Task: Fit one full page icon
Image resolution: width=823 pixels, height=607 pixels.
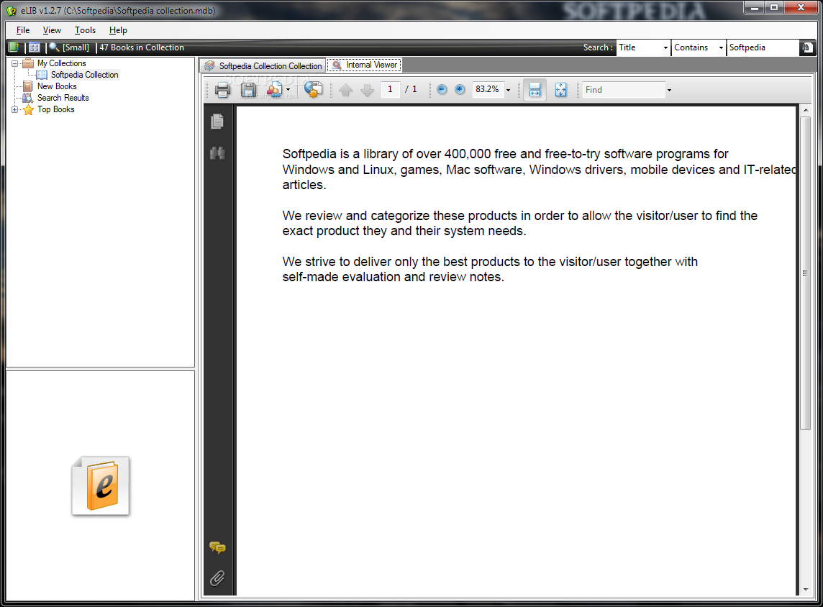Action: (560, 90)
